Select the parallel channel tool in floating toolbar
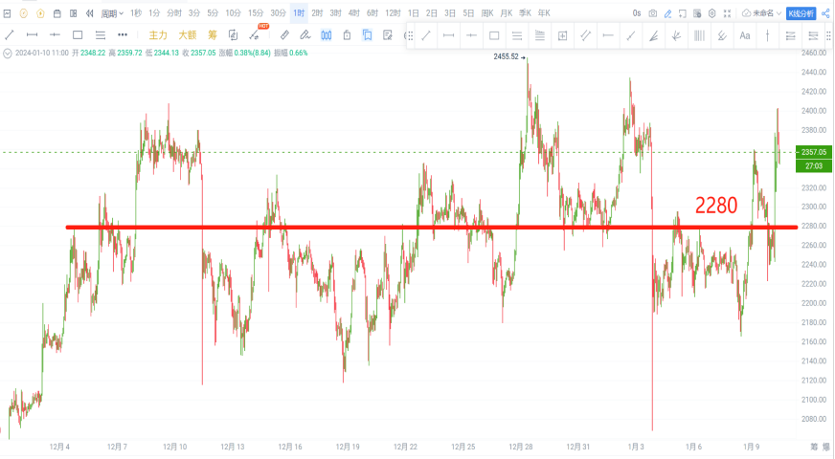835x459 pixels. click(x=585, y=35)
